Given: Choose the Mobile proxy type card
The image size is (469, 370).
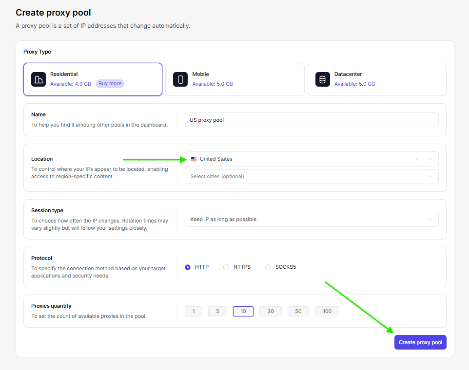Looking at the screenshot, I should point(234,79).
